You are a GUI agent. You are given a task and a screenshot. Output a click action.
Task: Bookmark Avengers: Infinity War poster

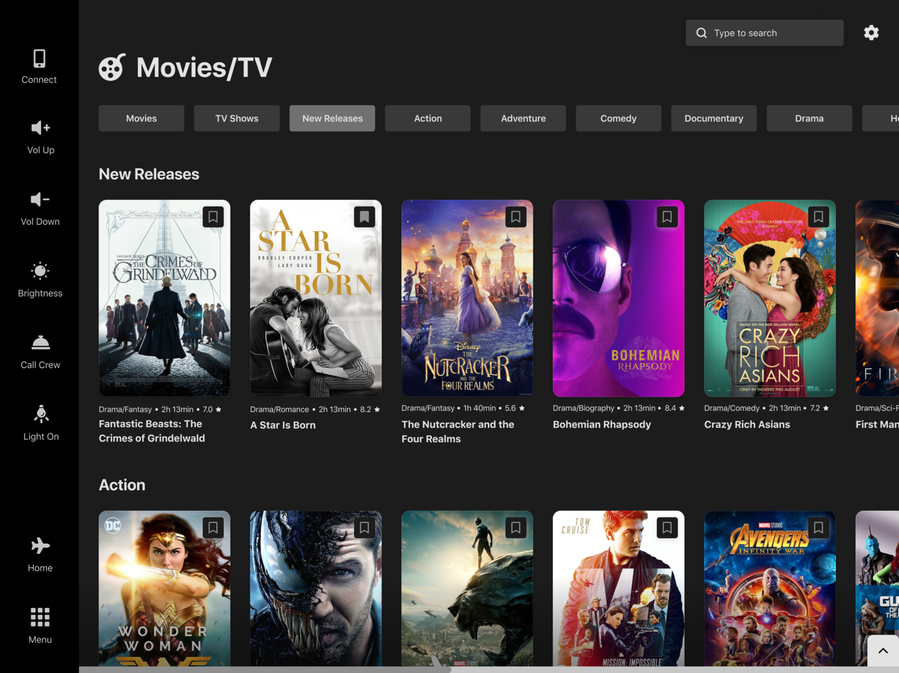click(x=819, y=528)
